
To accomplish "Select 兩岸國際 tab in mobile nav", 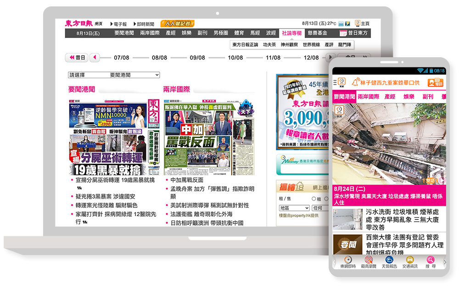I will [x=368, y=97].
